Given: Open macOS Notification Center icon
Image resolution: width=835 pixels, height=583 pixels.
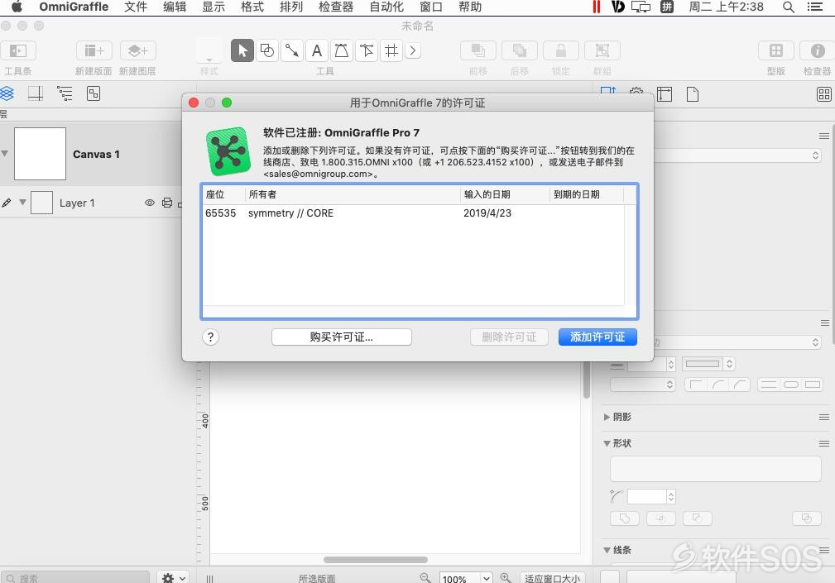Looking at the screenshot, I should [815, 7].
